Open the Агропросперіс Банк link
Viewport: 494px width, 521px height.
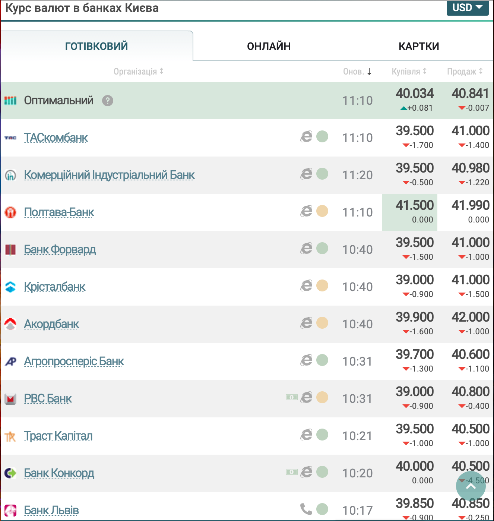click(74, 361)
